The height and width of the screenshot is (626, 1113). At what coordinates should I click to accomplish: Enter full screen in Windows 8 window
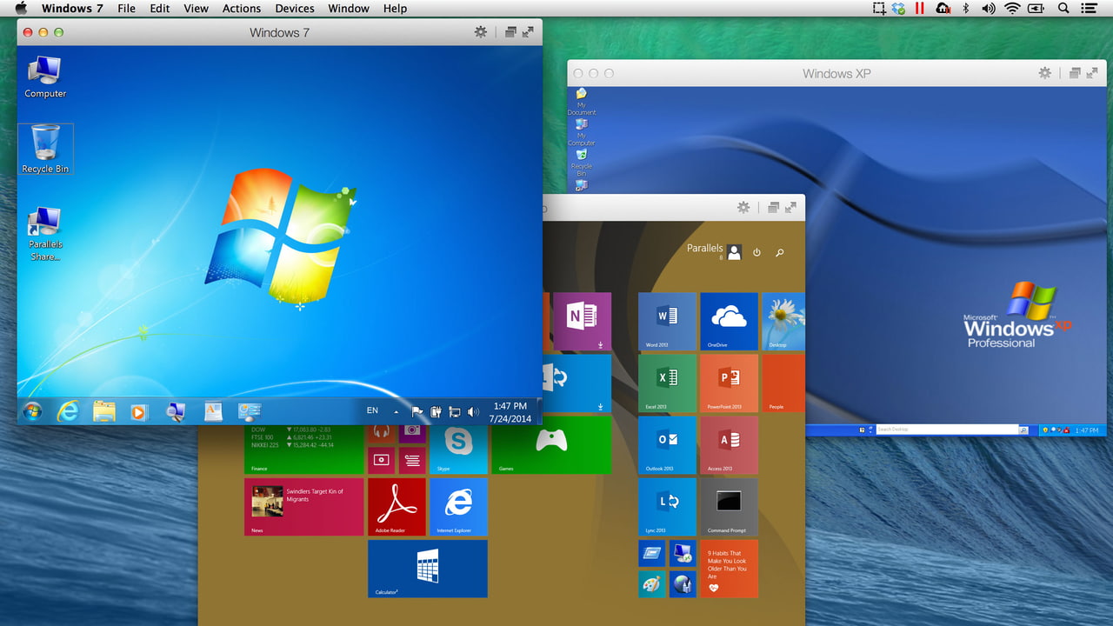tap(790, 207)
